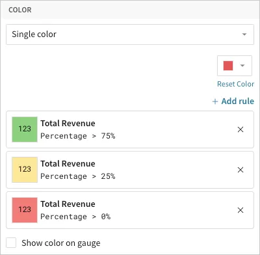
Task: Click the yellow 123 swatch
Action: 25,170
